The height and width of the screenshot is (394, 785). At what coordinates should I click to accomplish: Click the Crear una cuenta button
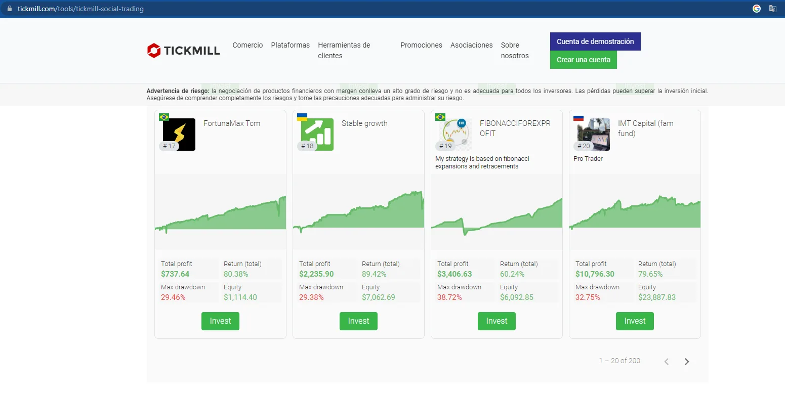point(584,60)
